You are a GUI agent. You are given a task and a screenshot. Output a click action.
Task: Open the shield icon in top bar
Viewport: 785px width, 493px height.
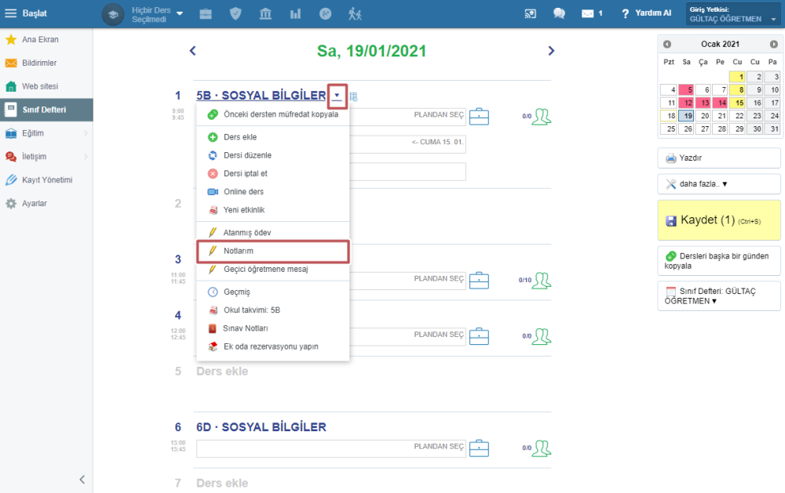[235, 14]
